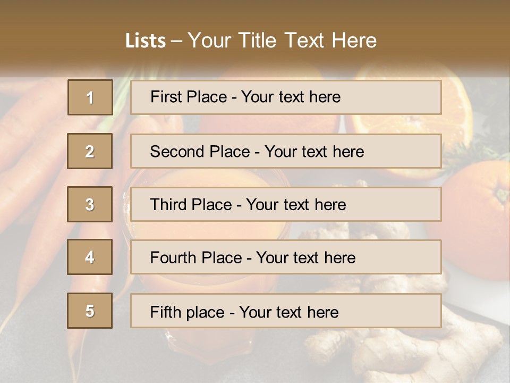Click the Third Place text box
Viewport: 510px width, 383px height.
pos(286,204)
